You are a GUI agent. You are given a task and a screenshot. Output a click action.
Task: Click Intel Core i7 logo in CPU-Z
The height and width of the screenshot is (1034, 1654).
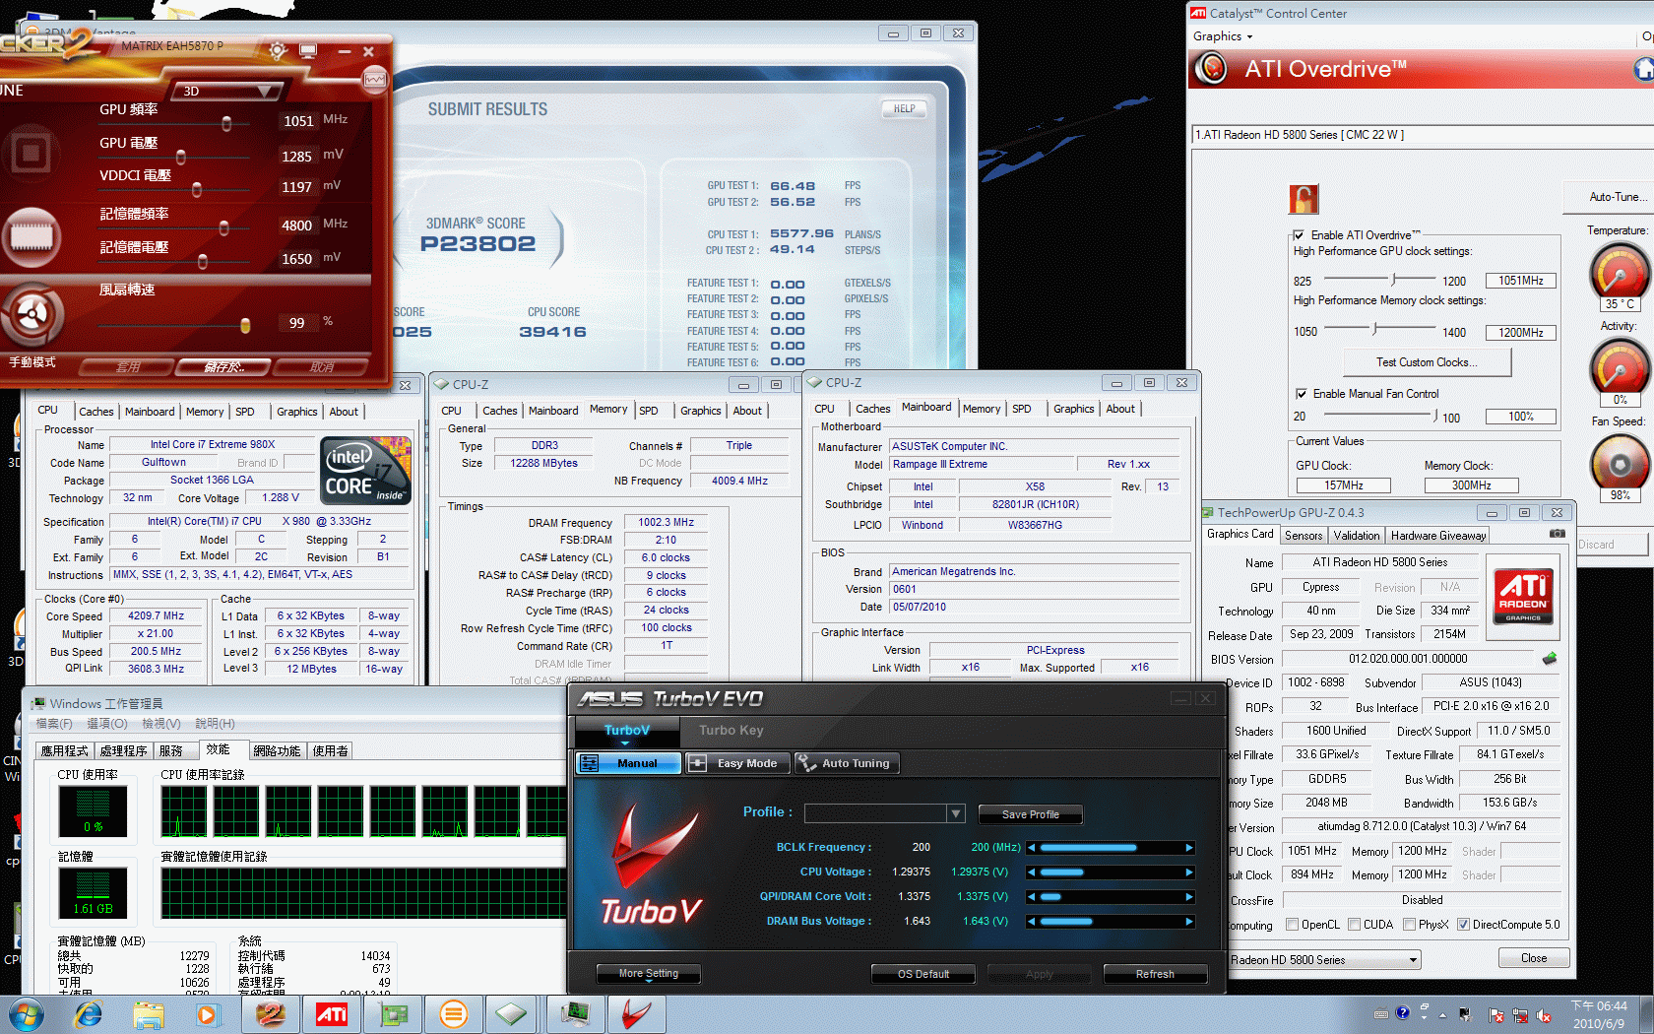365,471
